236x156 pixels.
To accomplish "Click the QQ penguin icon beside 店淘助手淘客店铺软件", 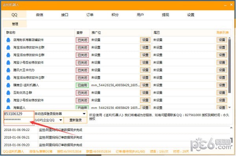I will pyautogui.click(x=8, y=40).
